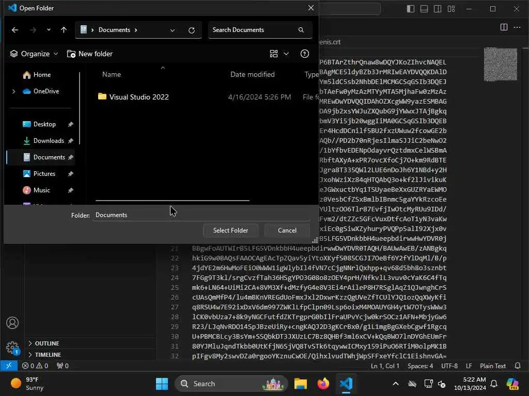Go back in Open Folder dialog

[x=15, y=30]
